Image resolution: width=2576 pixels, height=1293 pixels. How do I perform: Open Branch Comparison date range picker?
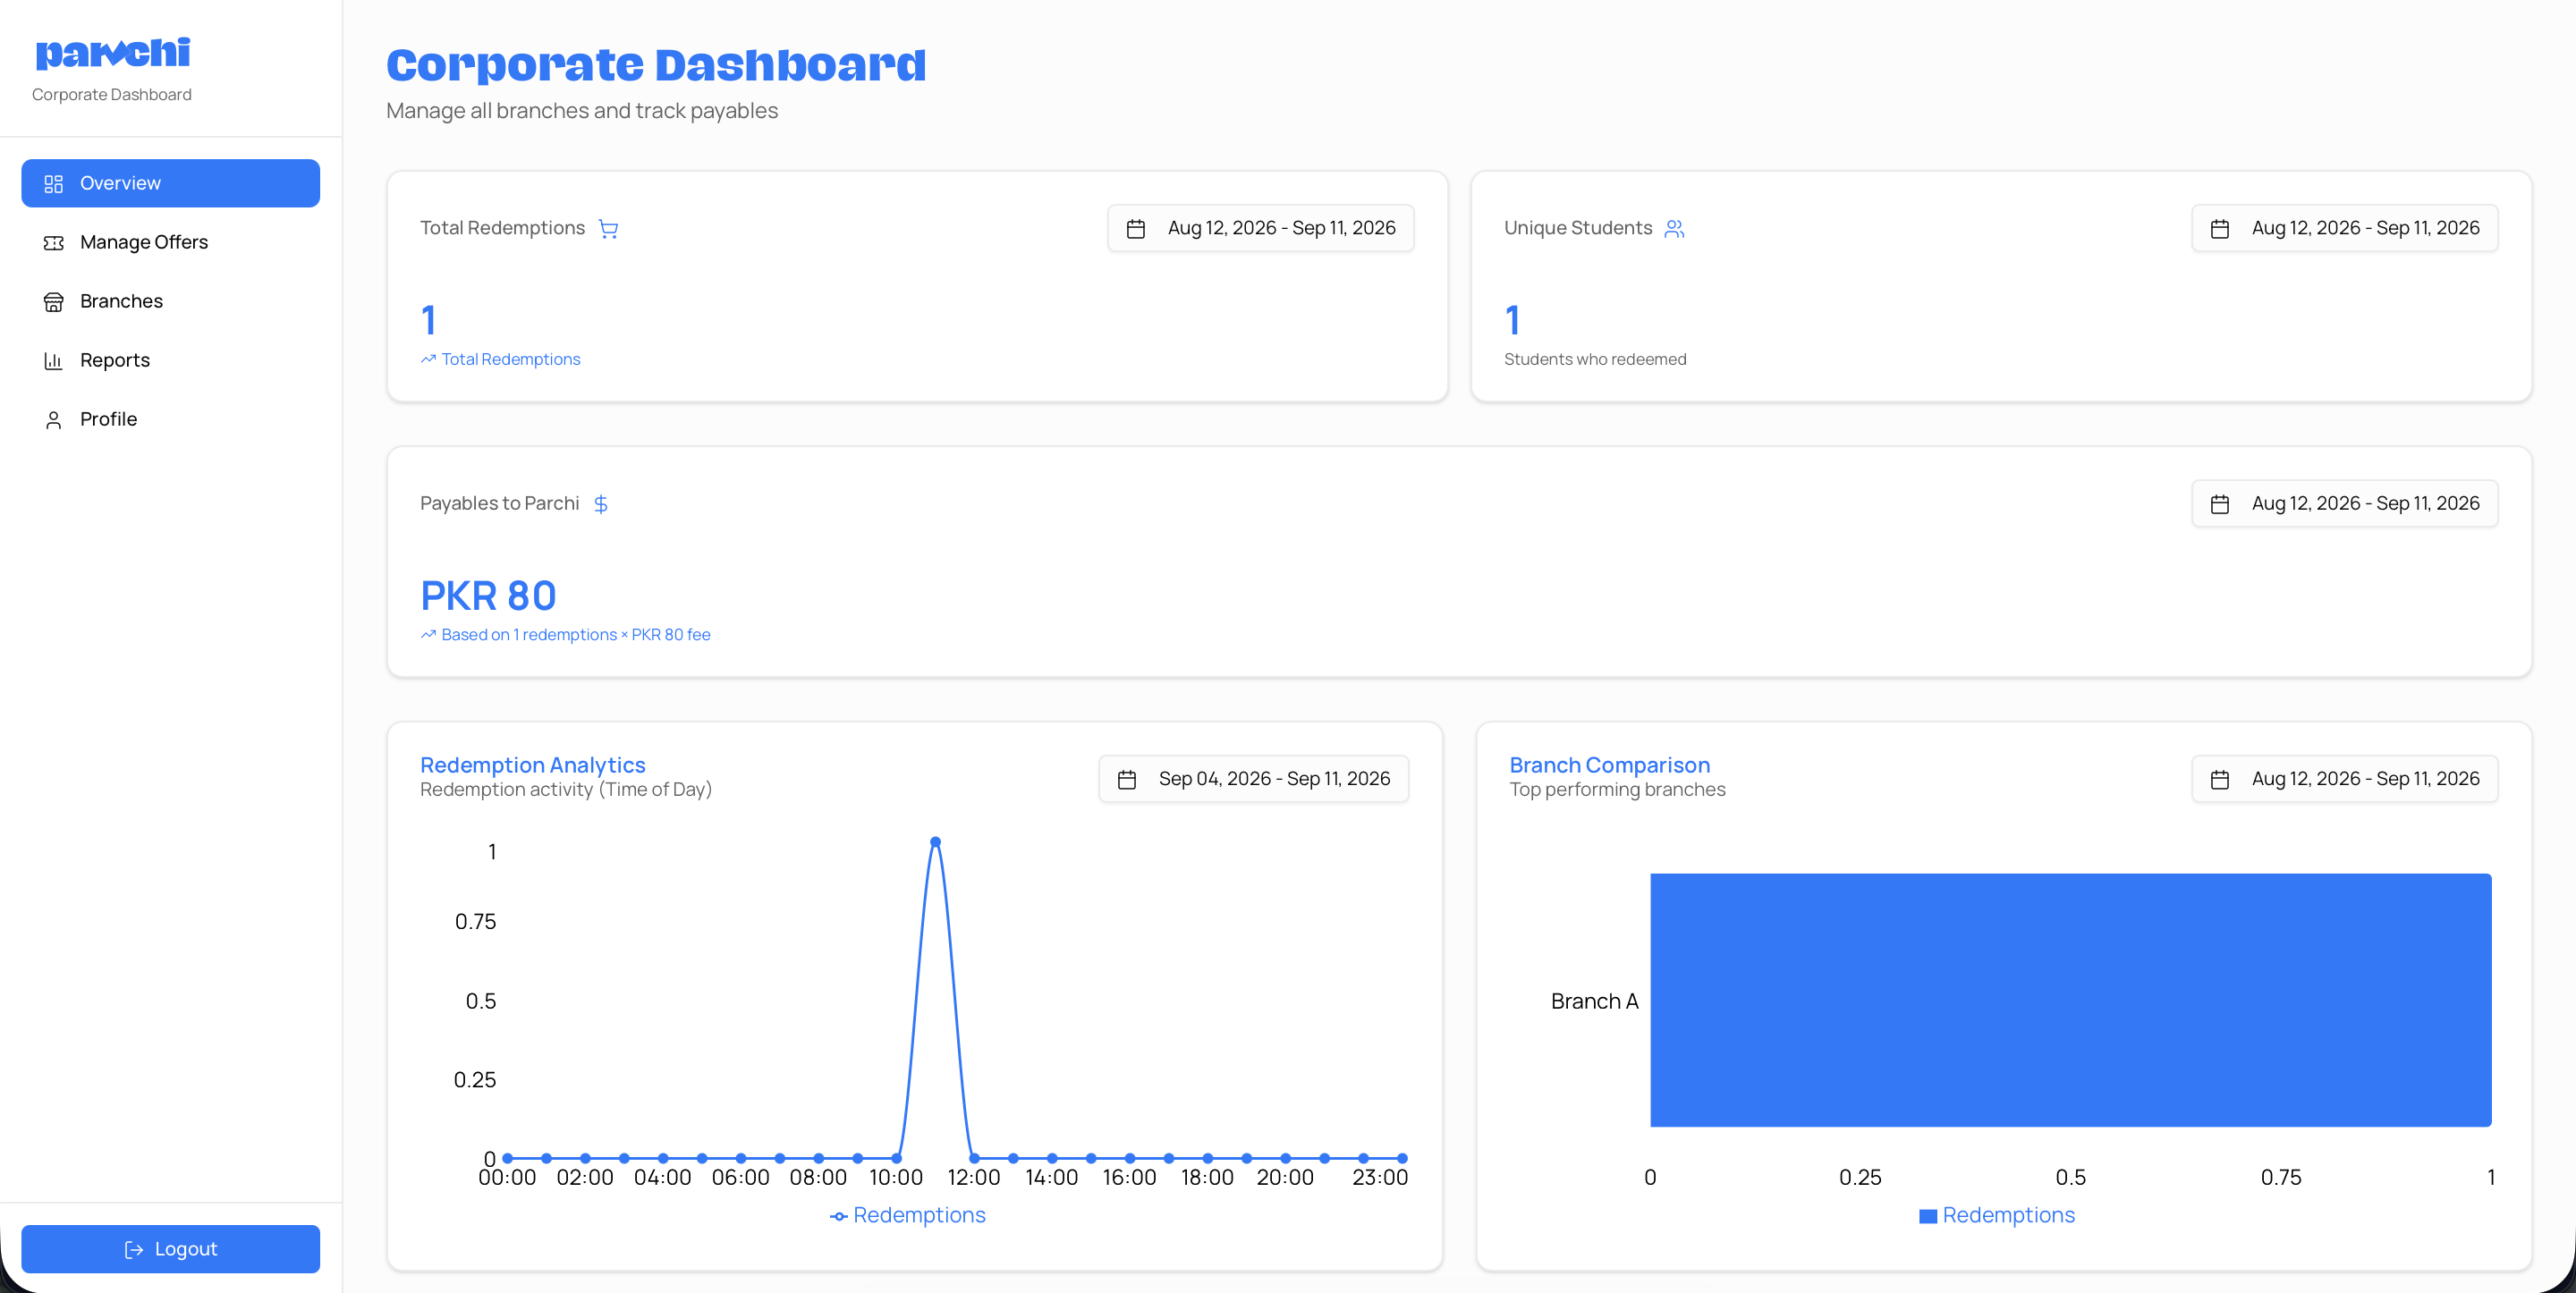coord(2345,779)
